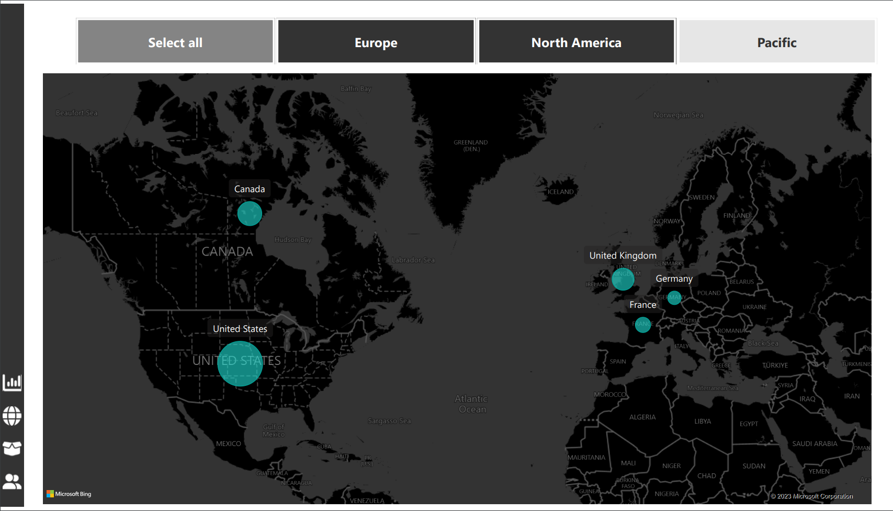893x511 pixels.
Task: Select the United Kingdom bubble on map
Action: coord(623,280)
